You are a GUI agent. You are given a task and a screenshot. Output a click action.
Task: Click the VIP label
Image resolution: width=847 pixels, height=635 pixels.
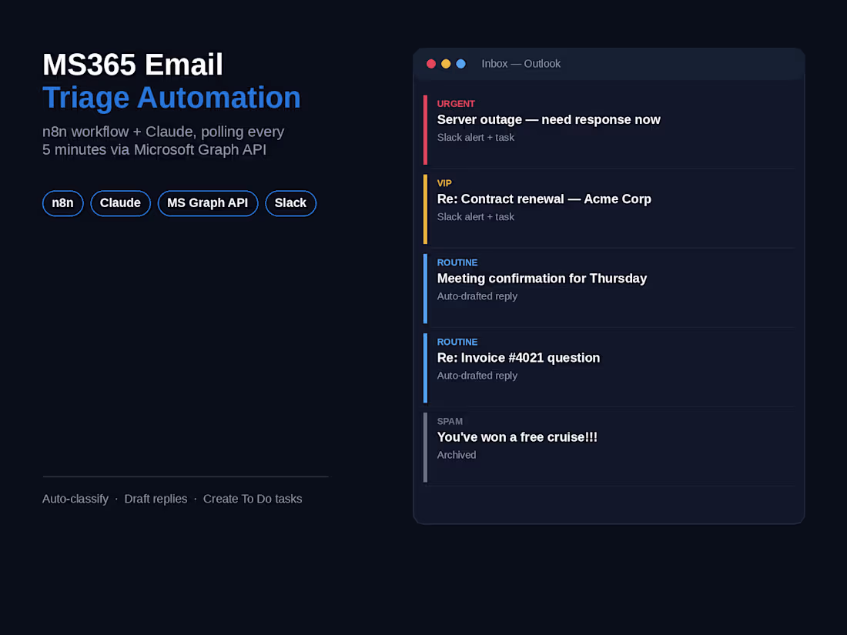[444, 183]
